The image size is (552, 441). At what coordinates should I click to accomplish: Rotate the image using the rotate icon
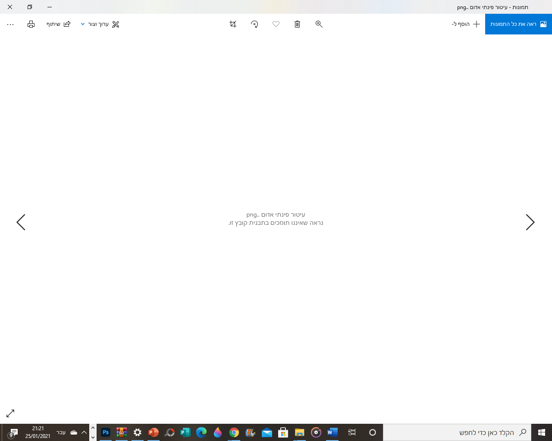254,24
